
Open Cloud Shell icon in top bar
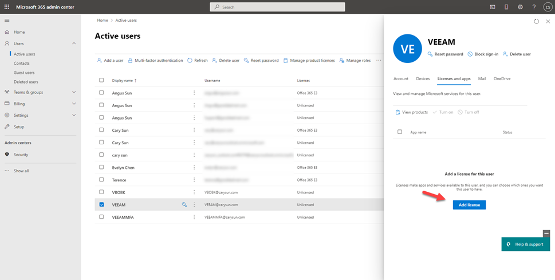point(493,7)
